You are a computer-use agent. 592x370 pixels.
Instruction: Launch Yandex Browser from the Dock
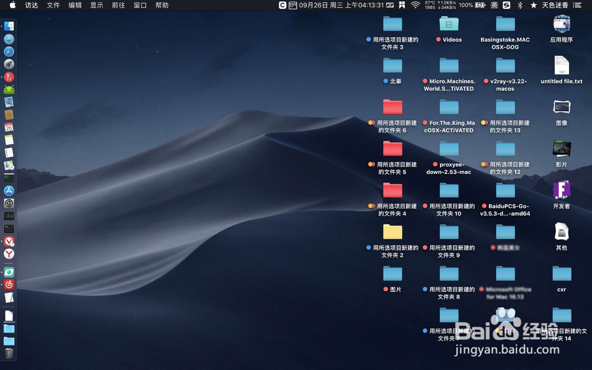[x=8, y=253]
